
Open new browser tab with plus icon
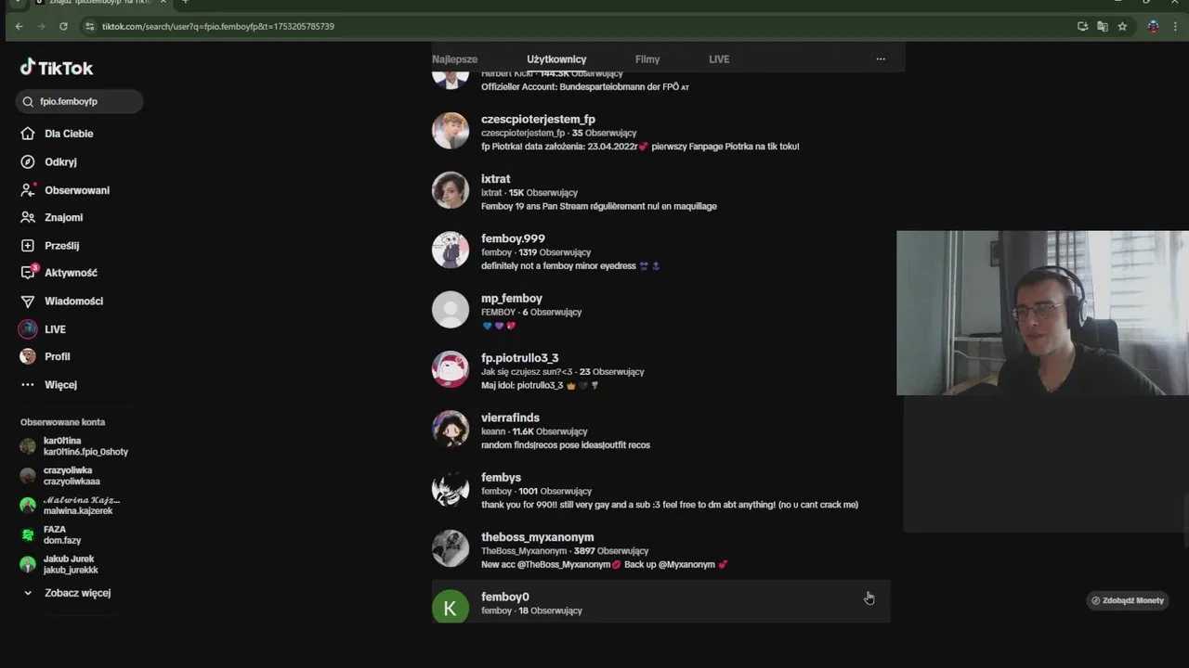[x=185, y=3]
